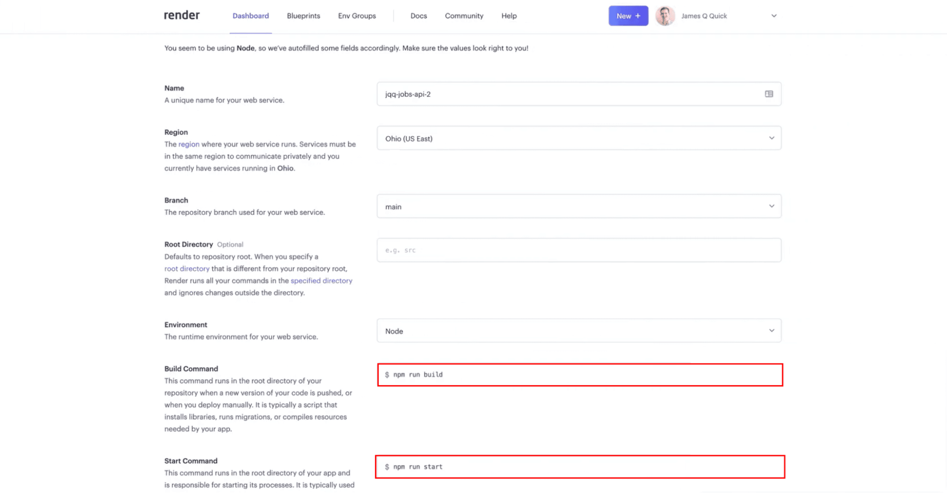Viewport: 947px width, 493px height.
Task: Click the New + button
Action: pos(628,16)
